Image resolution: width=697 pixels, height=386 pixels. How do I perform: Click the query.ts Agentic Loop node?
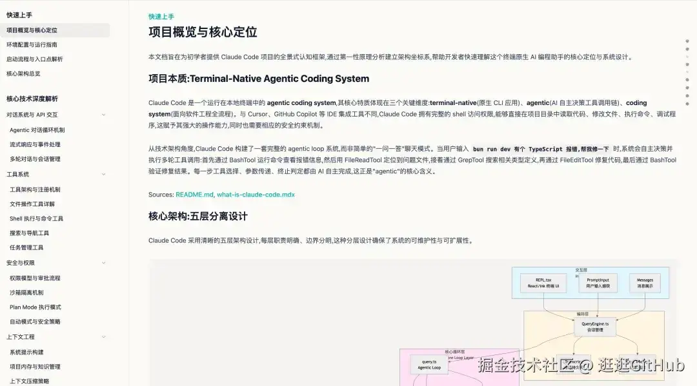(429, 365)
